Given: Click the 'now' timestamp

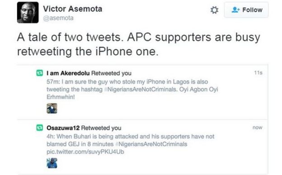Looking at the screenshot, I should click(257, 128).
